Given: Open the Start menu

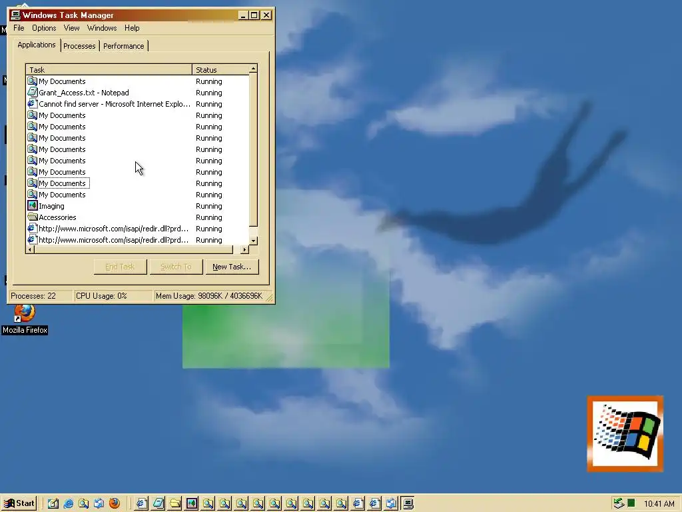Looking at the screenshot, I should (19, 504).
